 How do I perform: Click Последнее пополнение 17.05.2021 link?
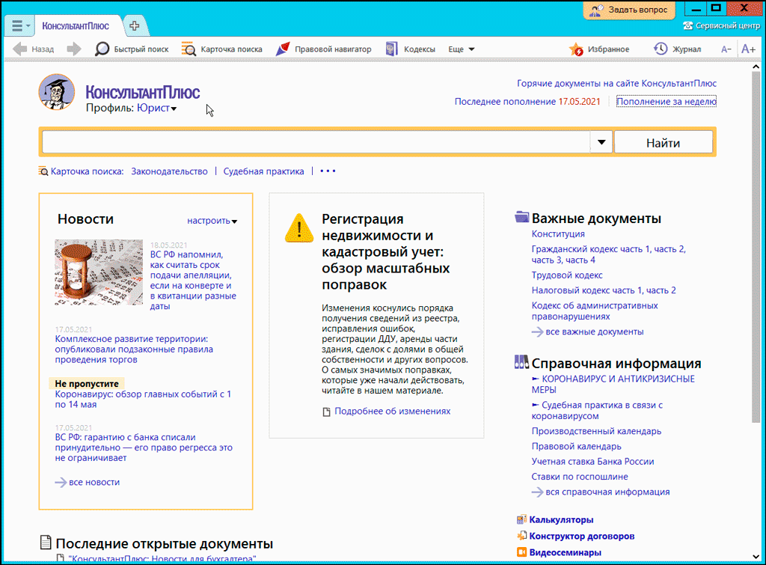click(527, 102)
